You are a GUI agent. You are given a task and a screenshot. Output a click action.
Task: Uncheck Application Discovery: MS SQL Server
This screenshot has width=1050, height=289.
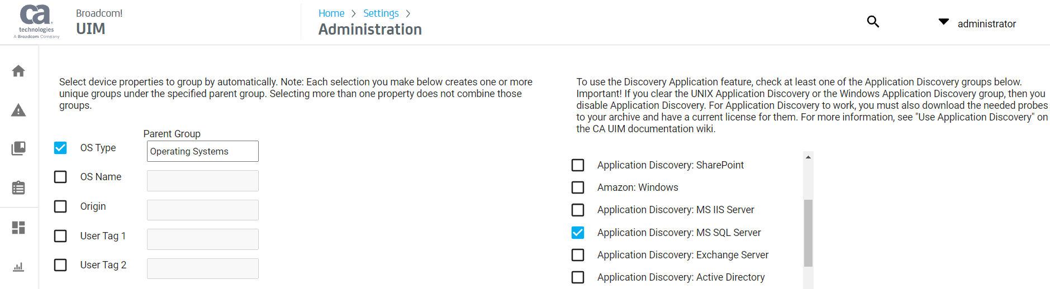click(x=578, y=233)
